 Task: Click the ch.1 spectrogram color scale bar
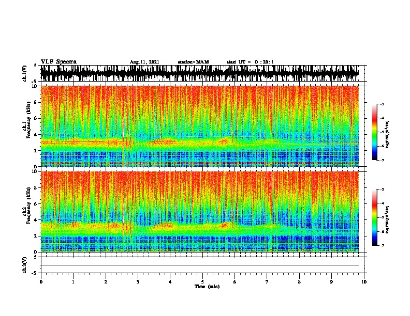(375, 132)
